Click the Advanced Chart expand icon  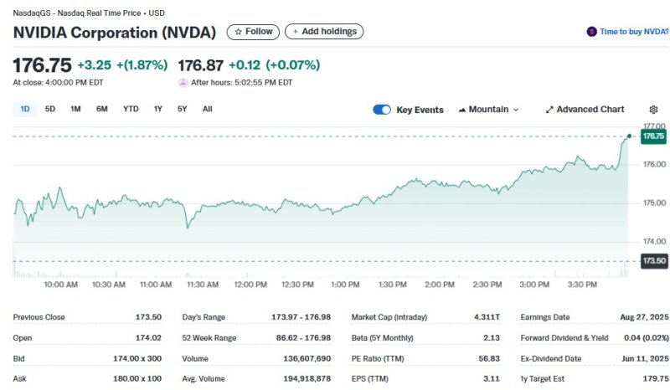pos(549,110)
